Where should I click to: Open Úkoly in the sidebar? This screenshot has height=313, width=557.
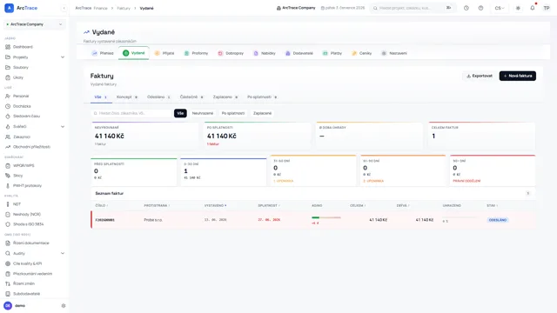pyautogui.click(x=18, y=77)
